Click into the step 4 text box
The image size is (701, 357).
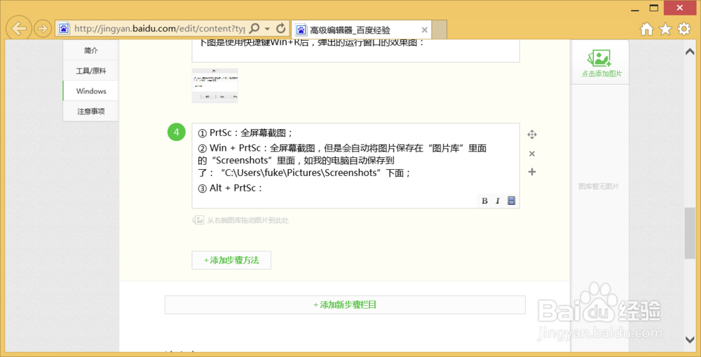tap(356, 166)
